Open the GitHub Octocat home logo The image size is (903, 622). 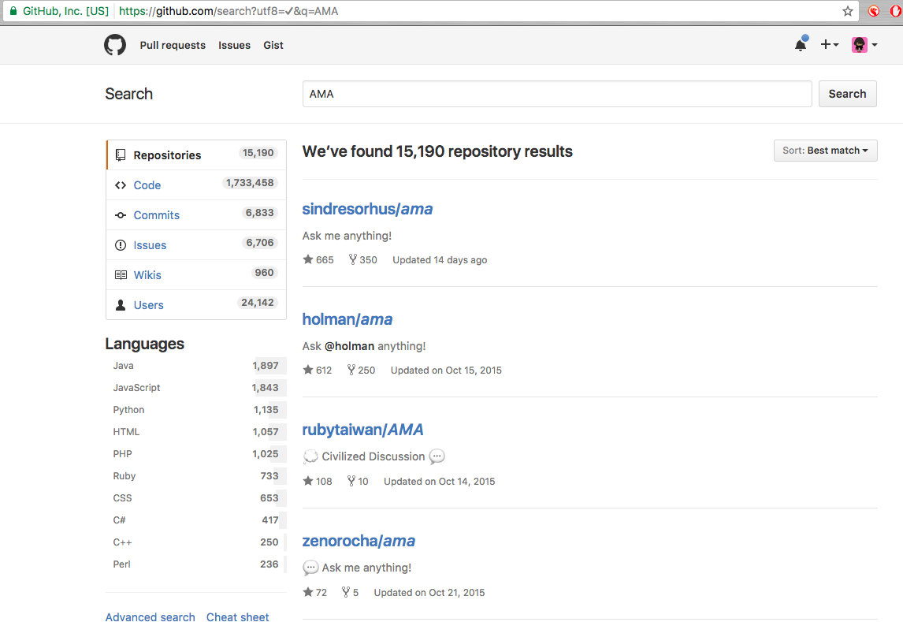(114, 45)
